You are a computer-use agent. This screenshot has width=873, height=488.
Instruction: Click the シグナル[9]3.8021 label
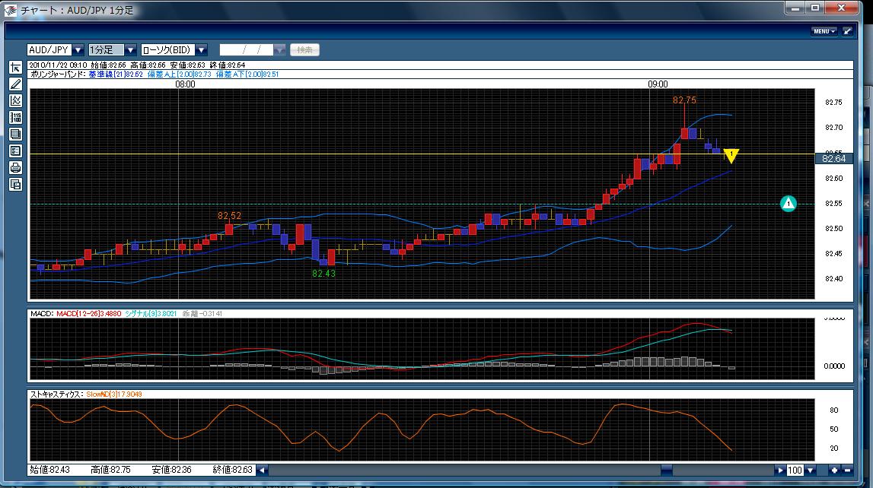click(151, 313)
